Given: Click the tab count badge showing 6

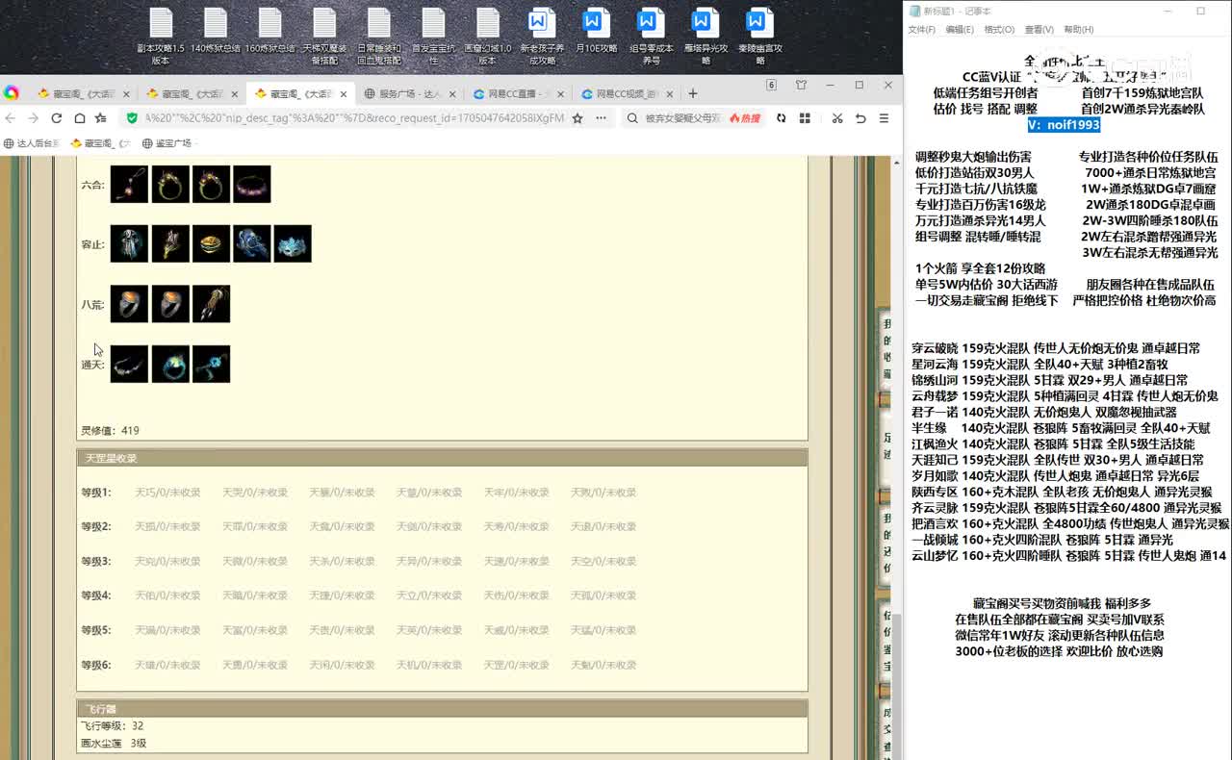Looking at the screenshot, I should (771, 86).
